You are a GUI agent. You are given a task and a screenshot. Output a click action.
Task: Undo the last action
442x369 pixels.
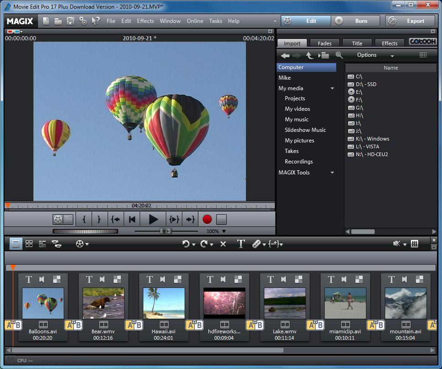(186, 244)
